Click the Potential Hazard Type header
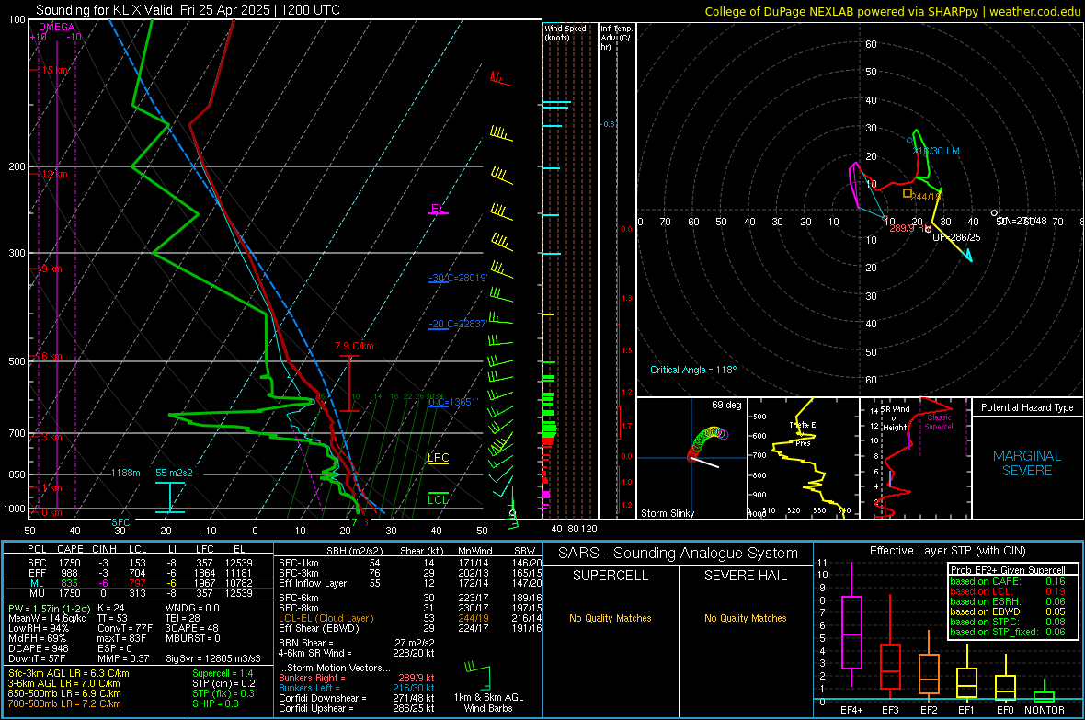This screenshot has height=720, width=1085. tap(1028, 407)
